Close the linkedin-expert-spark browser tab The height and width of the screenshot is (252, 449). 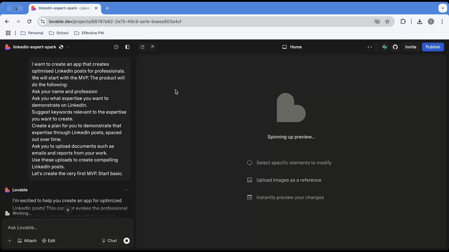tap(96, 8)
